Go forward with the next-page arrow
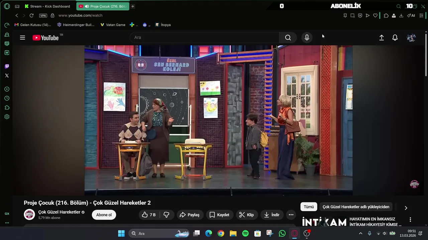 click(24, 15)
